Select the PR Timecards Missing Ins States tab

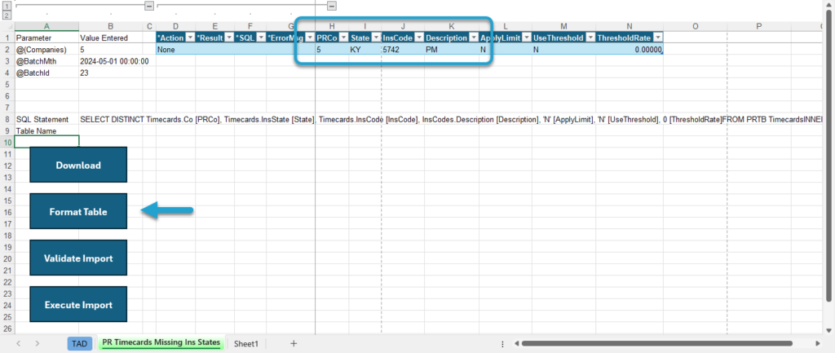(x=161, y=343)
